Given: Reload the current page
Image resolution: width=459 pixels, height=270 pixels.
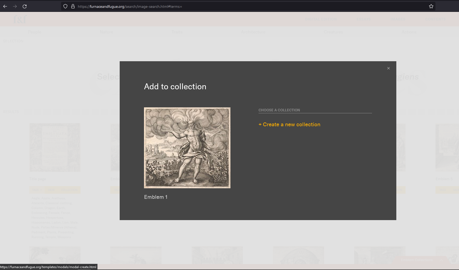Looking at the screenshot, I should coord(25,6).
